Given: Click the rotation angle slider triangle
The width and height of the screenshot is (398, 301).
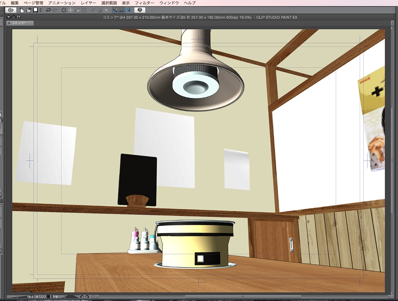Looking at the screenshot, I should pos(72,296).
